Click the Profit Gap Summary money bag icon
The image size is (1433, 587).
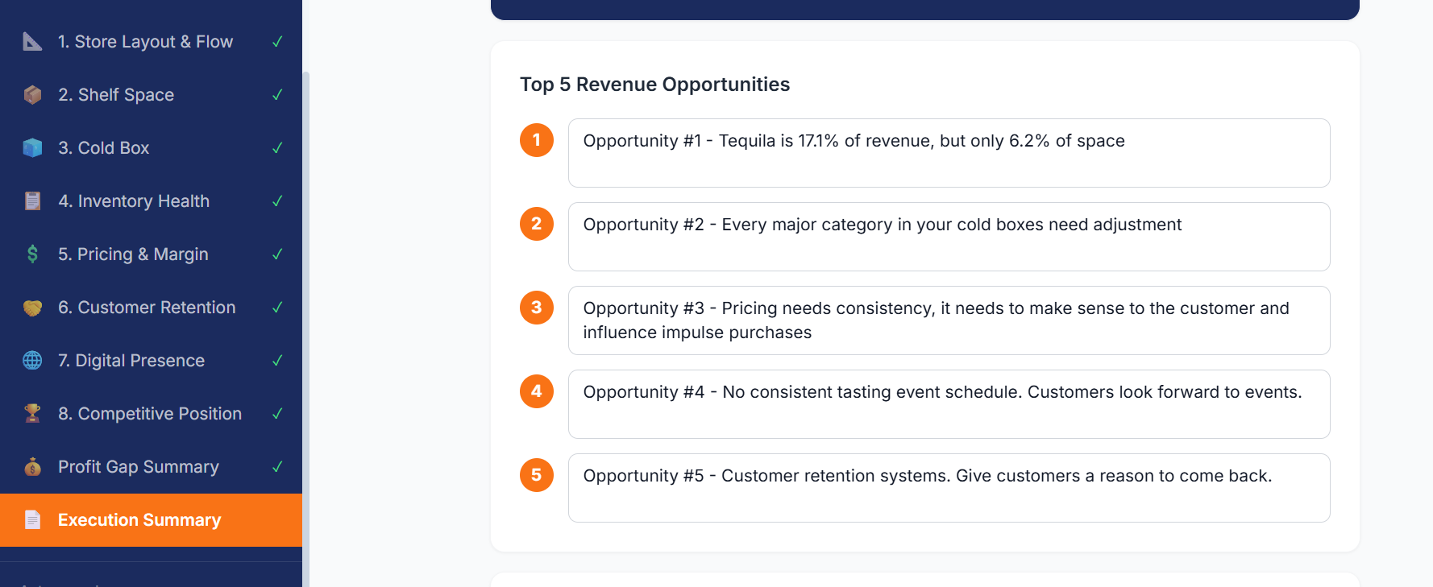point(32,466)
